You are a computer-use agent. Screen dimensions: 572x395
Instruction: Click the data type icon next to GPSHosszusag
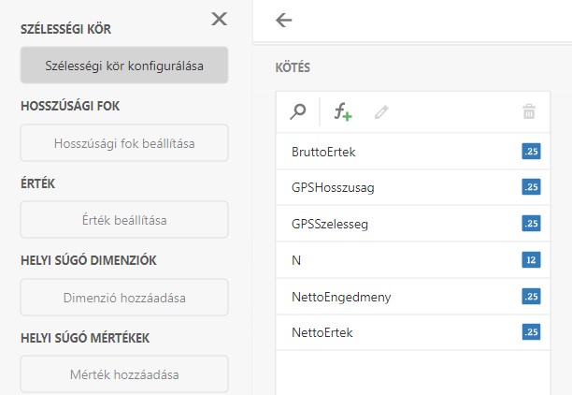(531, 187)
